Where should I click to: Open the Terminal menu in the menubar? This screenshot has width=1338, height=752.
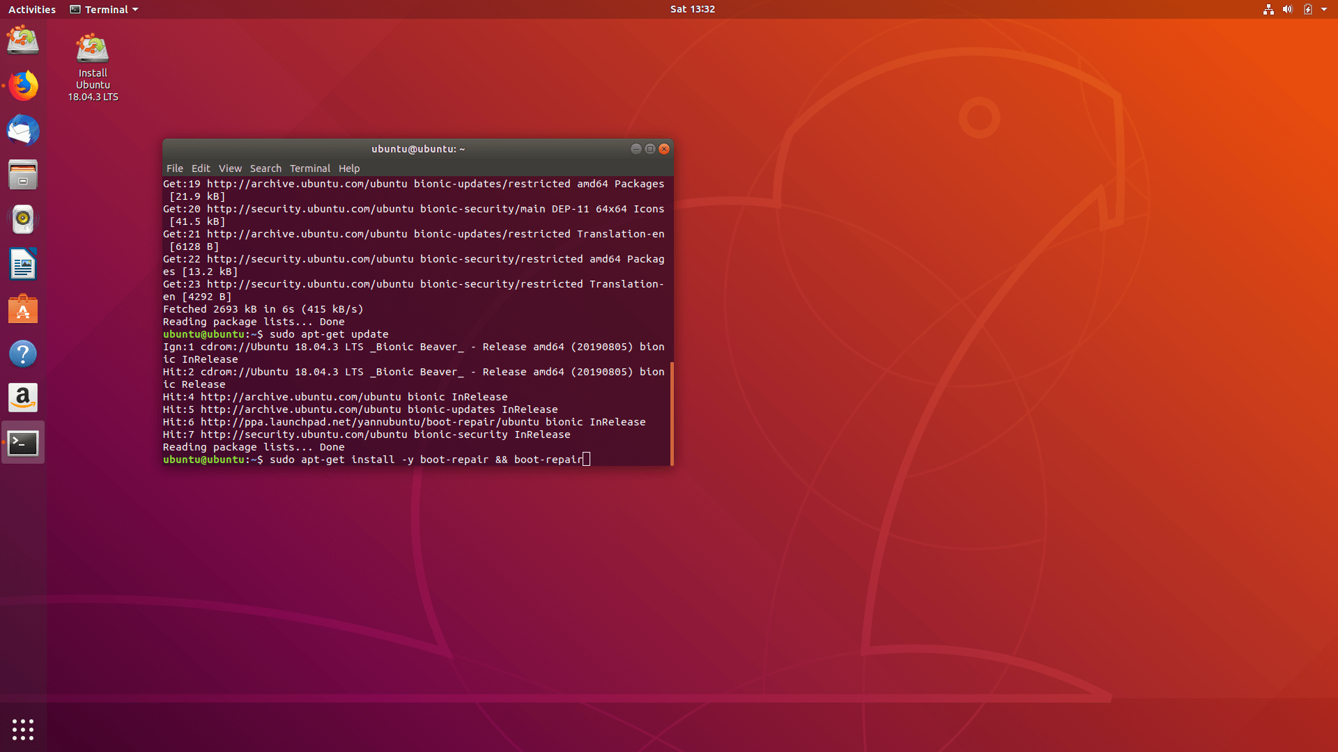coord(309,169)
